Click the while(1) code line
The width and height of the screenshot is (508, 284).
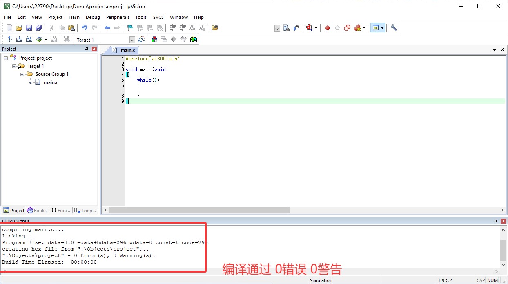[x=148, y=80]
